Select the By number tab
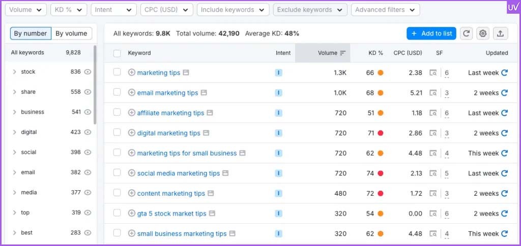Screen dimensions: 521x246 coord(31,33)
